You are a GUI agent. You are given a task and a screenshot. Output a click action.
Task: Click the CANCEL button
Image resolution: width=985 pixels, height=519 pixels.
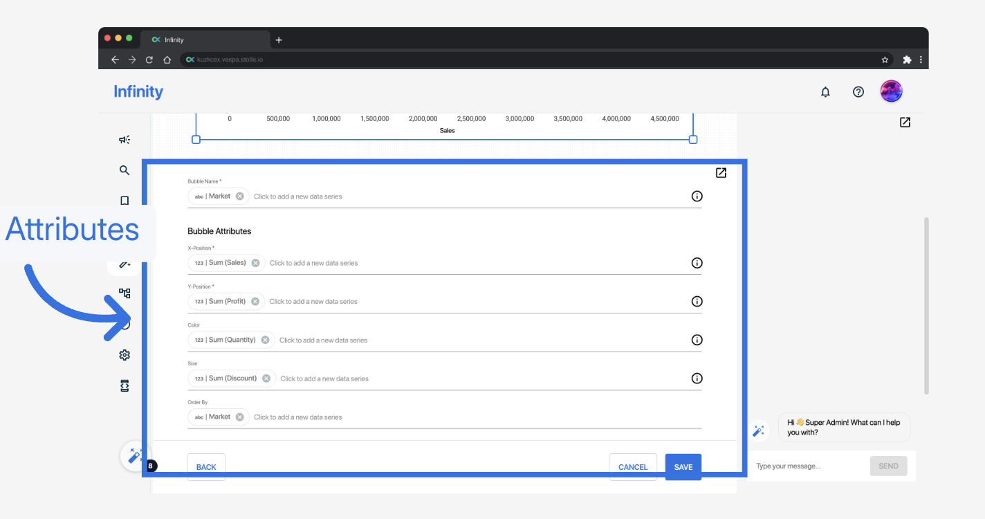[632, 467]
